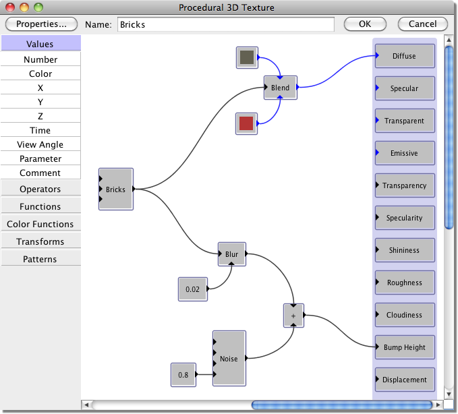Click the Blur node's left input arrow
The image size is (458, 414).
pos(220,254)
